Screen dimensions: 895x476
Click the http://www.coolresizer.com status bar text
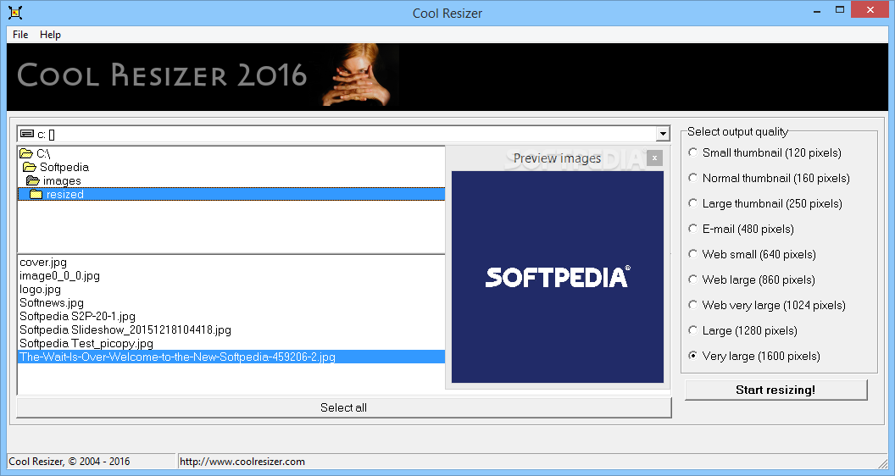(x=242, y=461)
